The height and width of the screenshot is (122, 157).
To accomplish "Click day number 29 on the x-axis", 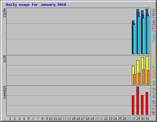I will (x=138, y=119).
